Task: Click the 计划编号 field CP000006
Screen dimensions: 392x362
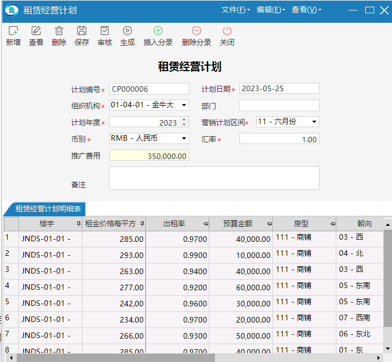Action: pyautogui.click(x=149, y=89)
